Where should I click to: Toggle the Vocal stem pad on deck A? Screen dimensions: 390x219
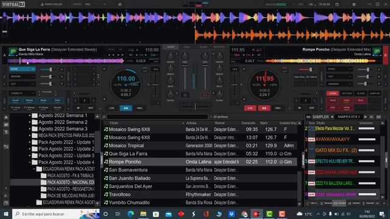(x=15, y=100)
